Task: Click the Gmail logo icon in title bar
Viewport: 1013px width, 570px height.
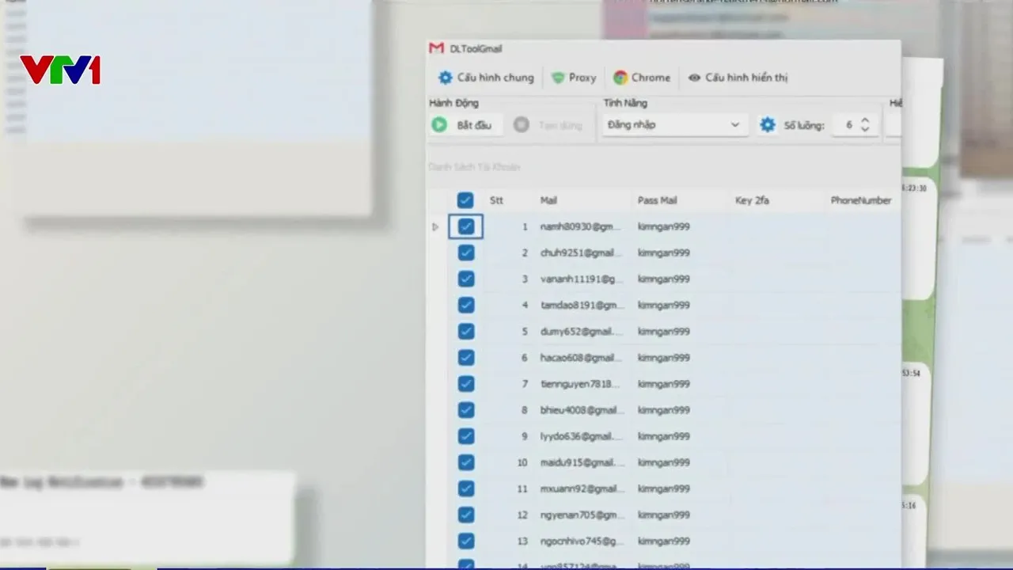Action: [436, 48]
